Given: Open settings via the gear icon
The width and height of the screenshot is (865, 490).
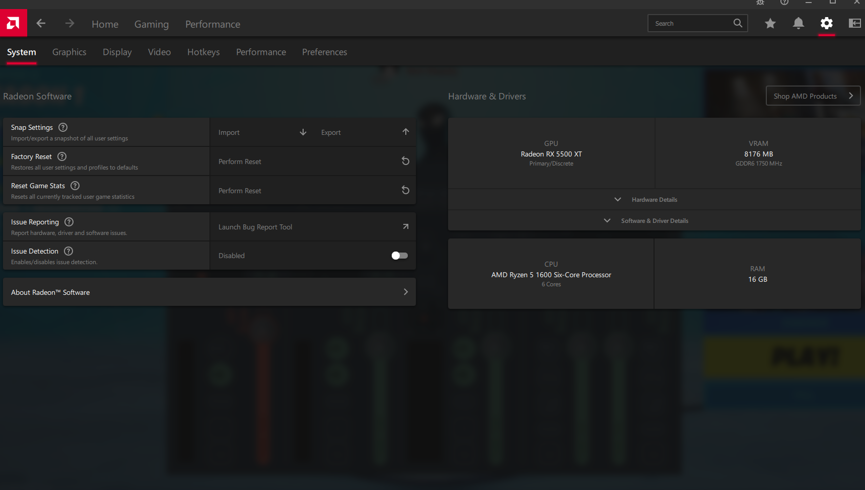Looking at the screenshot, I should coord(827,23).
